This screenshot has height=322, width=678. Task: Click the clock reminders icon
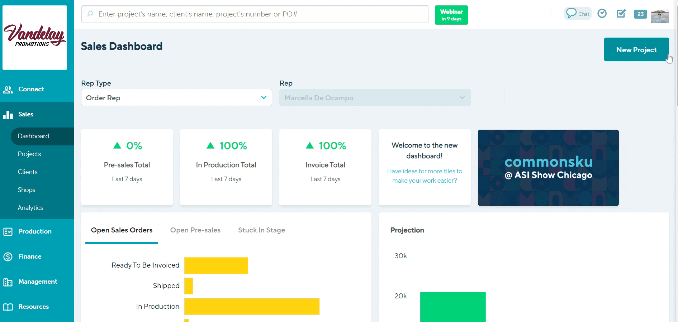602,14
